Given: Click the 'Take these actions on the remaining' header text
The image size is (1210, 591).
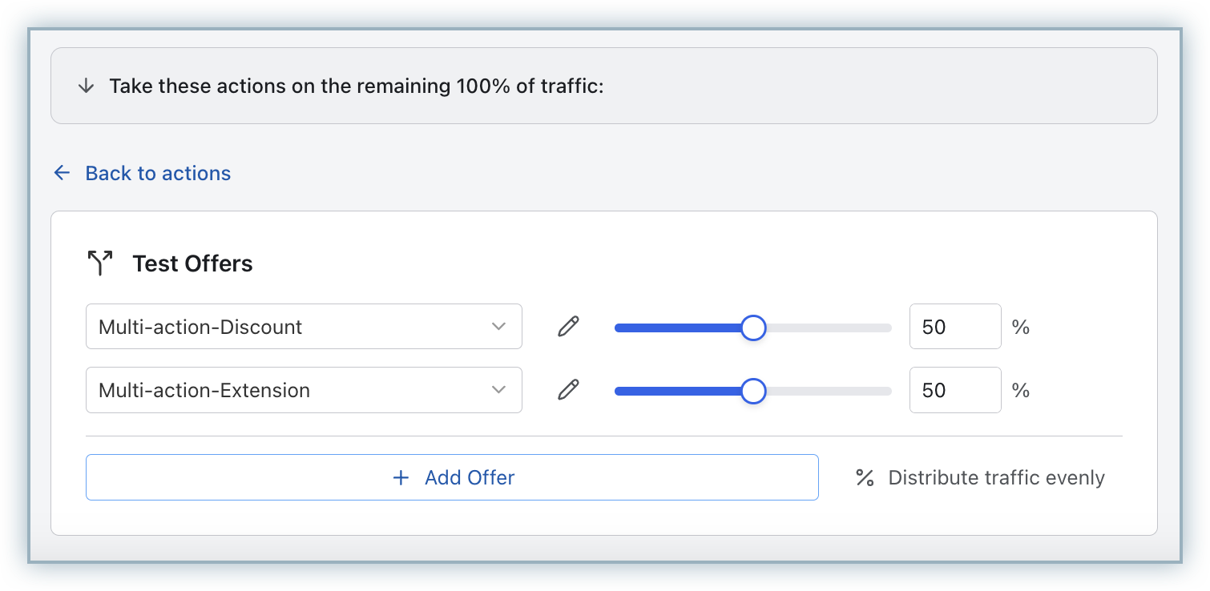Looking at the screenshot, I should click(356, 86).
